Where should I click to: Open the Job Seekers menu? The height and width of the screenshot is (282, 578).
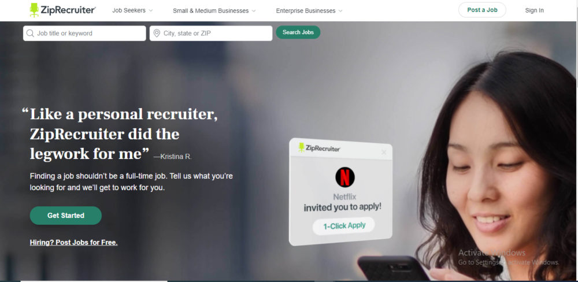[132, 10]
